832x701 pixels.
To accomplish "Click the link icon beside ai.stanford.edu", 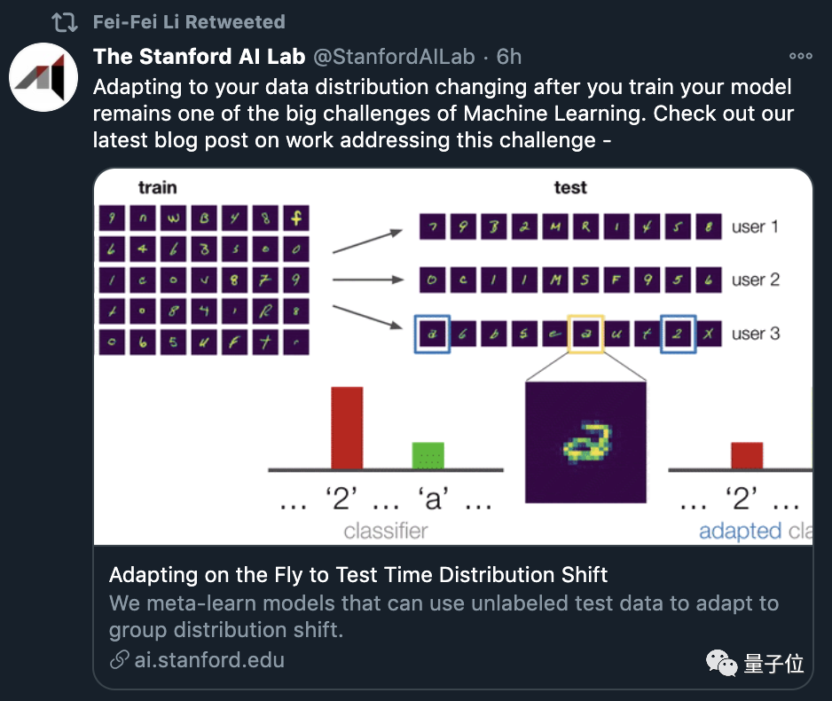I will pos(119,659).
